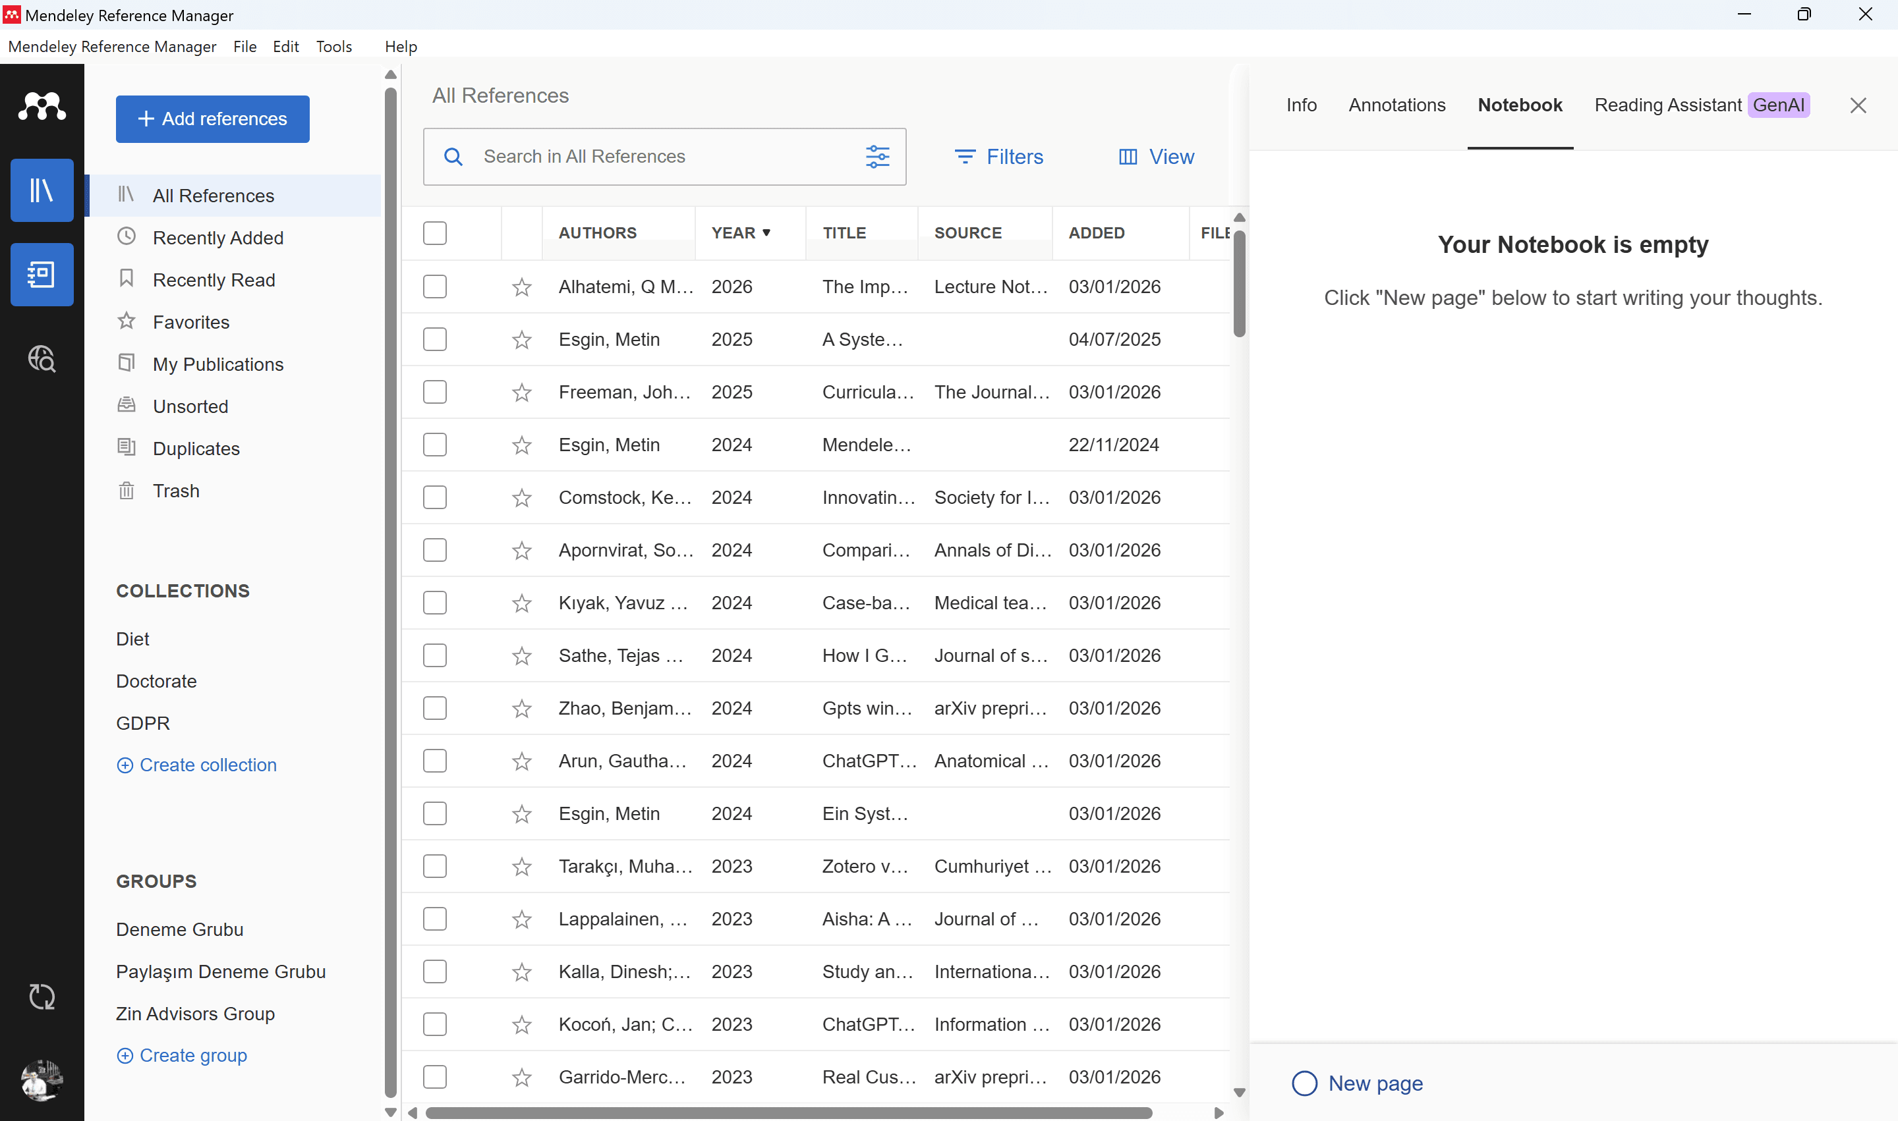Open advanced search options slider icon
This screenshot has width=1898, height=1121.
(877, 156)
